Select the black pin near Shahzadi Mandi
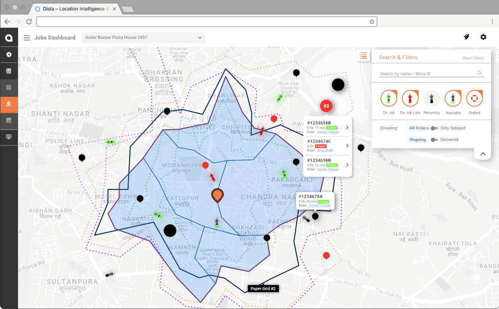 point(267,238)
